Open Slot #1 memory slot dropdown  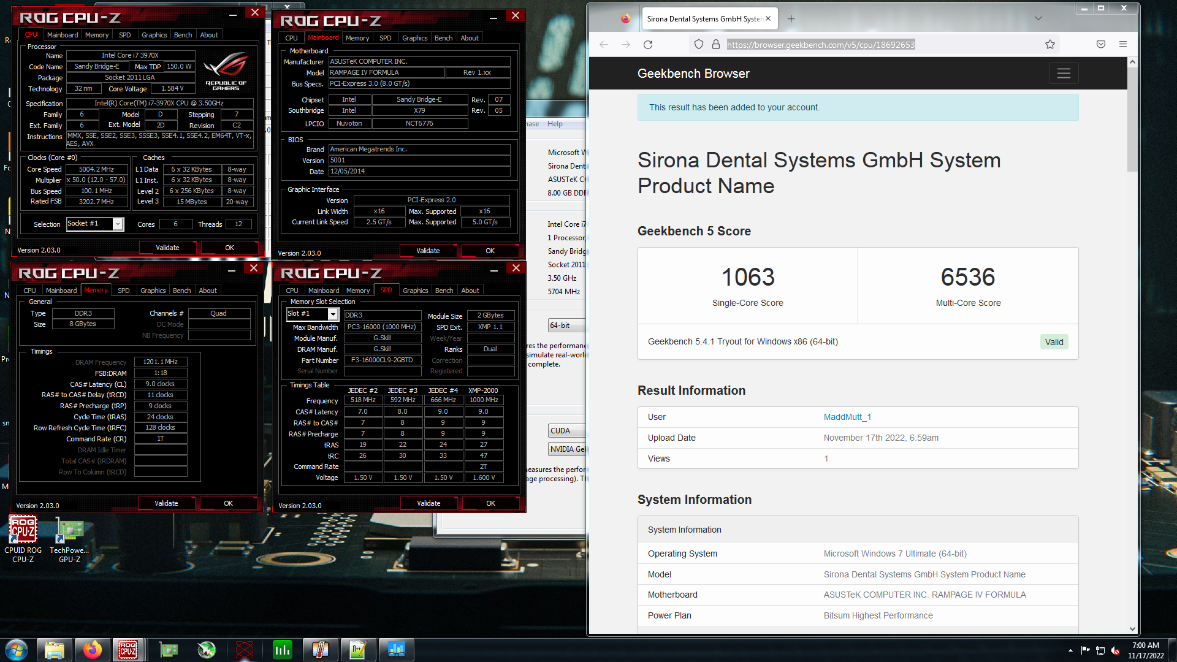click(x=312, y=314)
